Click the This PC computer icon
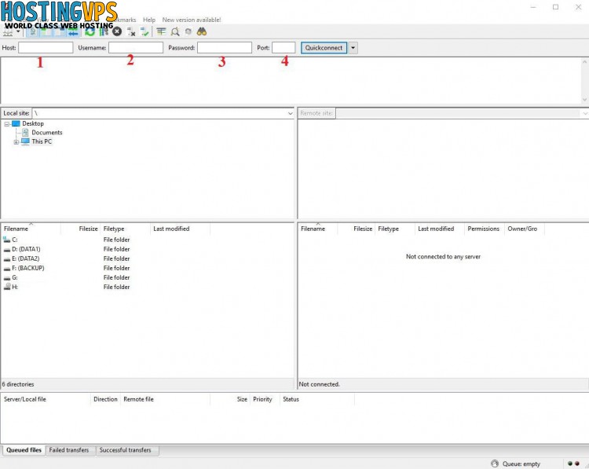 pyautogui.click(x=25, y=141)
